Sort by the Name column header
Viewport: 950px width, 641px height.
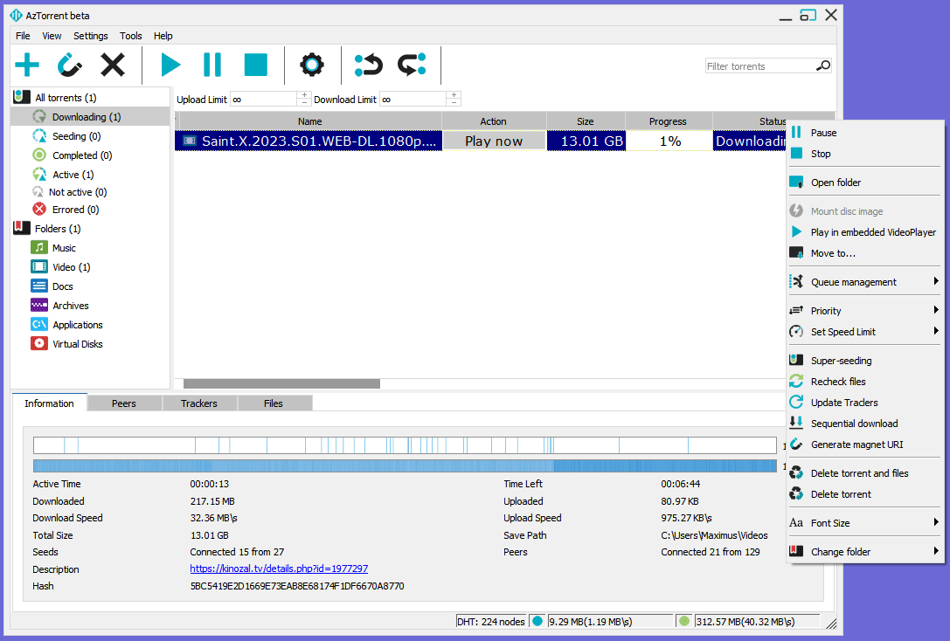point(309,121)
